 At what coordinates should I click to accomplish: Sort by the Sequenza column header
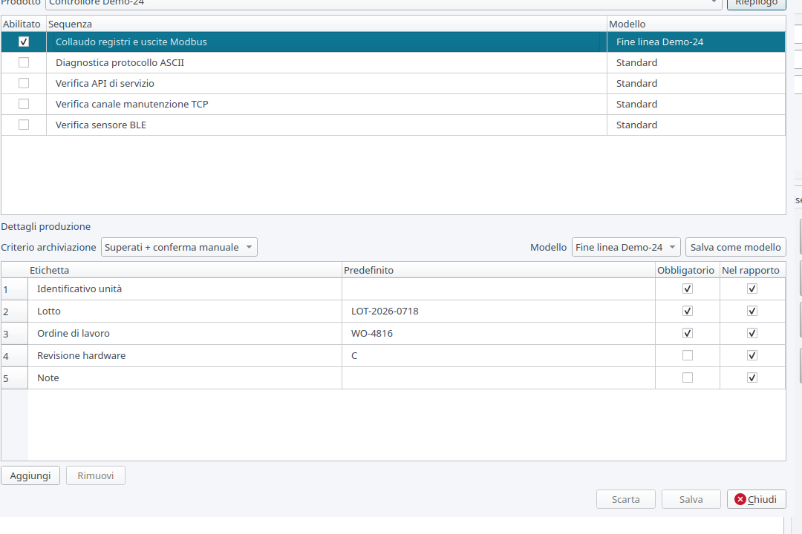coord(326,24)
